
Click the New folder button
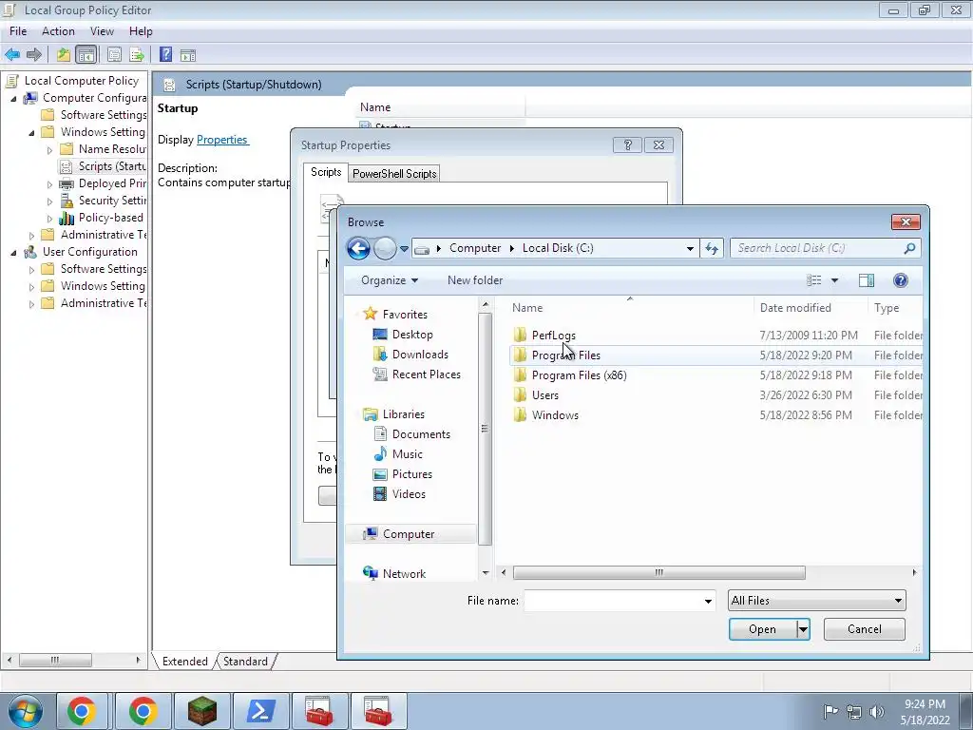click(x=475, y=280)
